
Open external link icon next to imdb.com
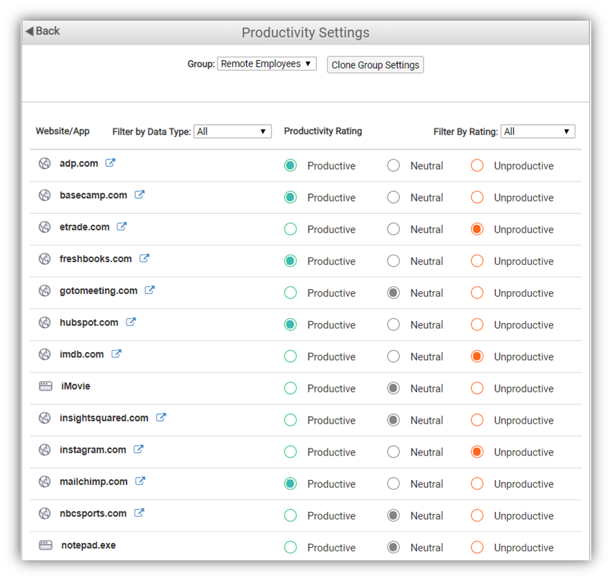116,353
